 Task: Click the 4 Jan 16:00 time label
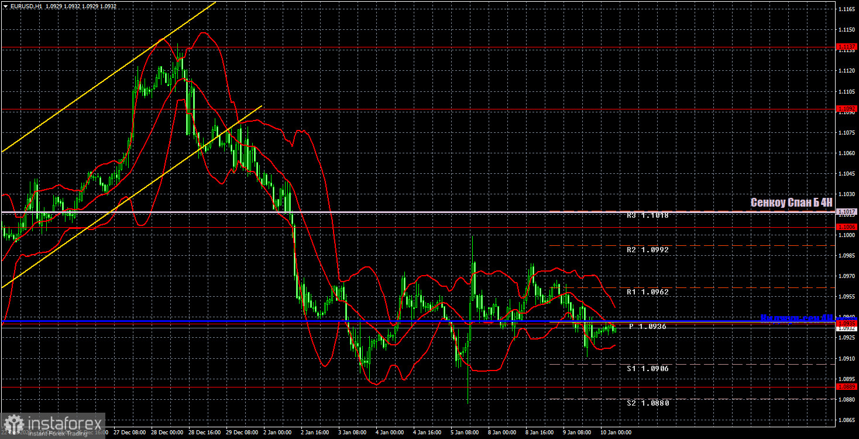(428, 433)
